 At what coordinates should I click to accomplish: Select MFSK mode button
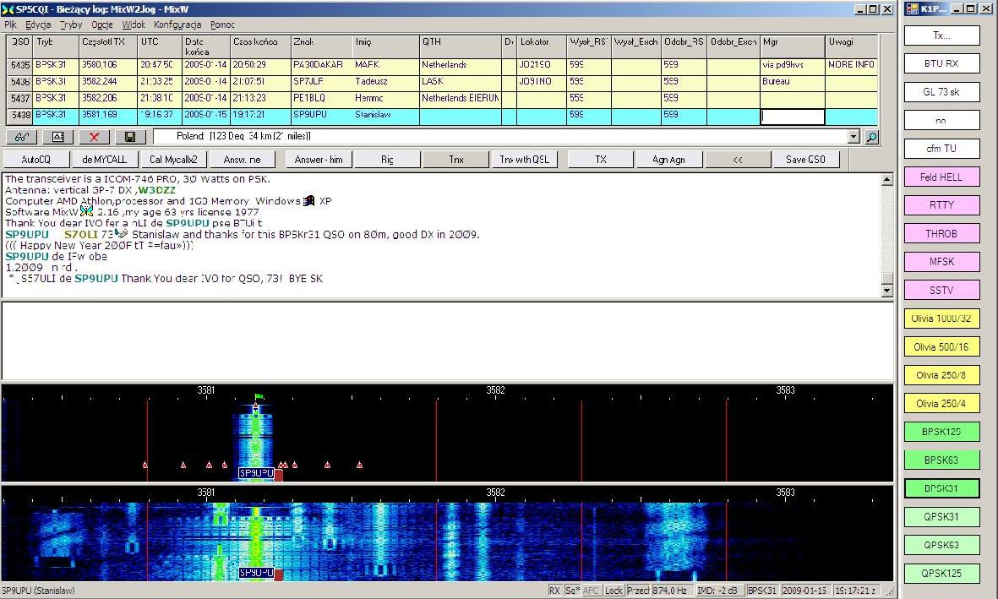coord(941,262)
